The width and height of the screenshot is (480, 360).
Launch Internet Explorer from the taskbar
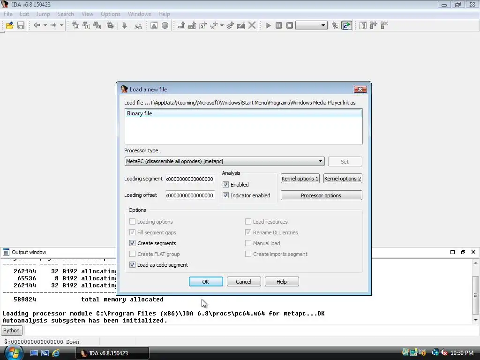56,353
